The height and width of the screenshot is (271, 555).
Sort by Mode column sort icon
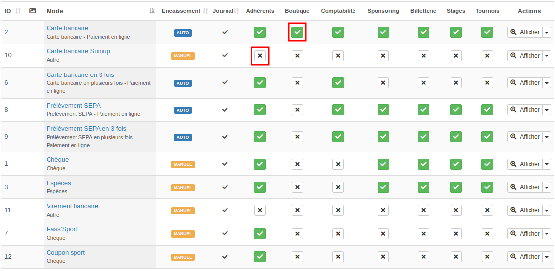point(152,11)
